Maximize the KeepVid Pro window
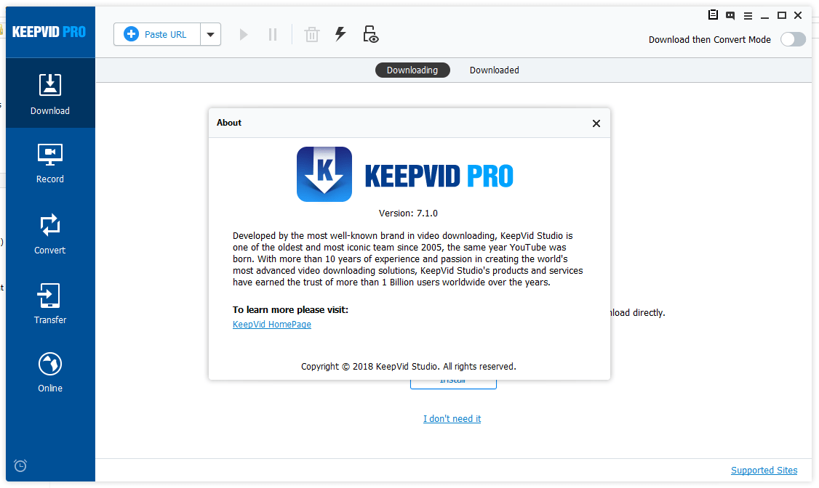819x488 pixels. click(781, 16)
